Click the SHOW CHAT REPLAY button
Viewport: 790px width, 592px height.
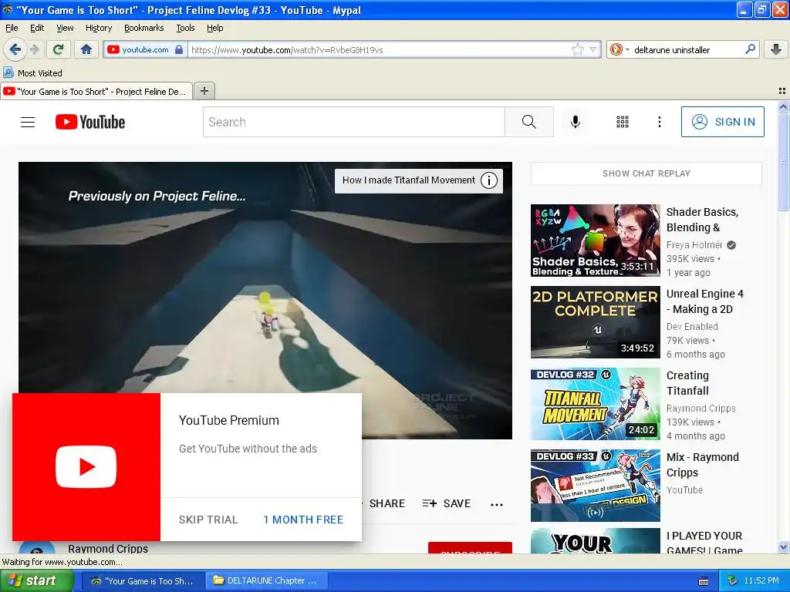(647, 173)
